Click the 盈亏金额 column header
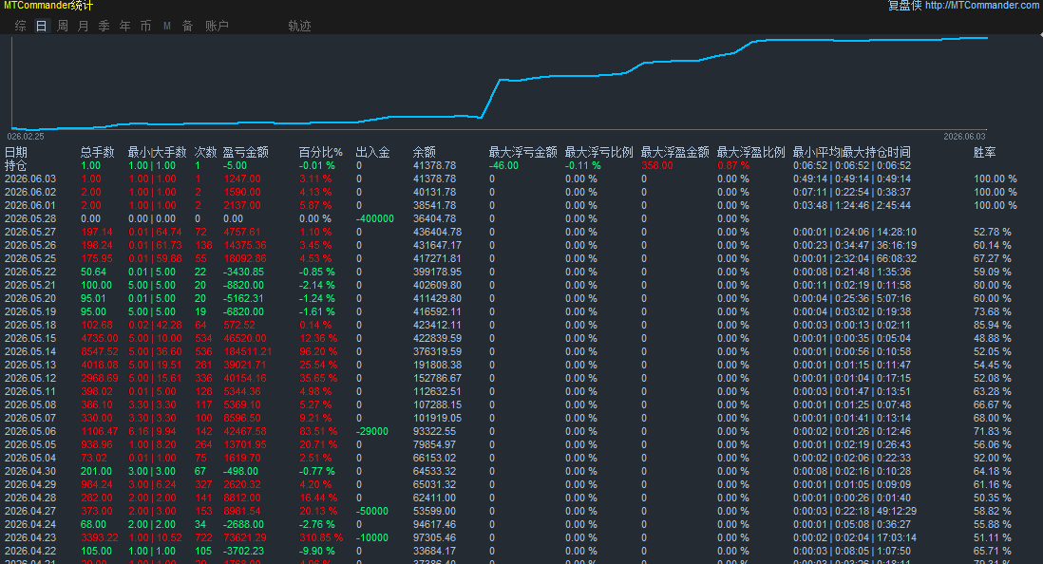 click(245, 152)
